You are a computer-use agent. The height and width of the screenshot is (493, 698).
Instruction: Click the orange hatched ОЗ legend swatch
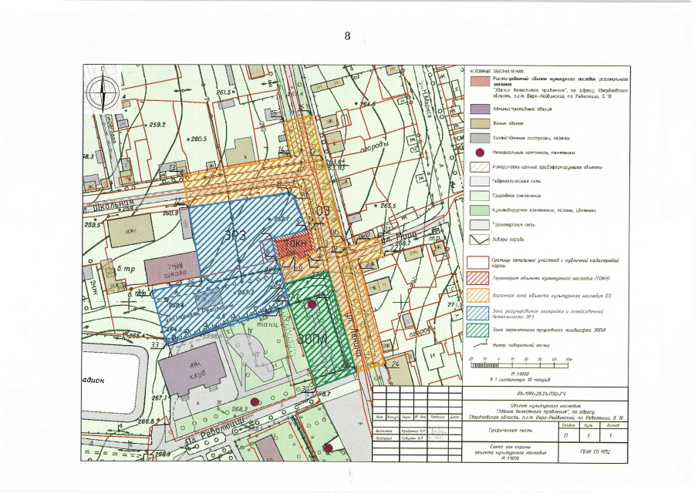click(476, 293)
